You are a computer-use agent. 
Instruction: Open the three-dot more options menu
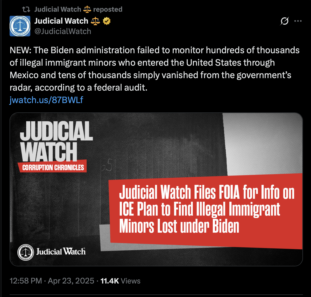298,21
